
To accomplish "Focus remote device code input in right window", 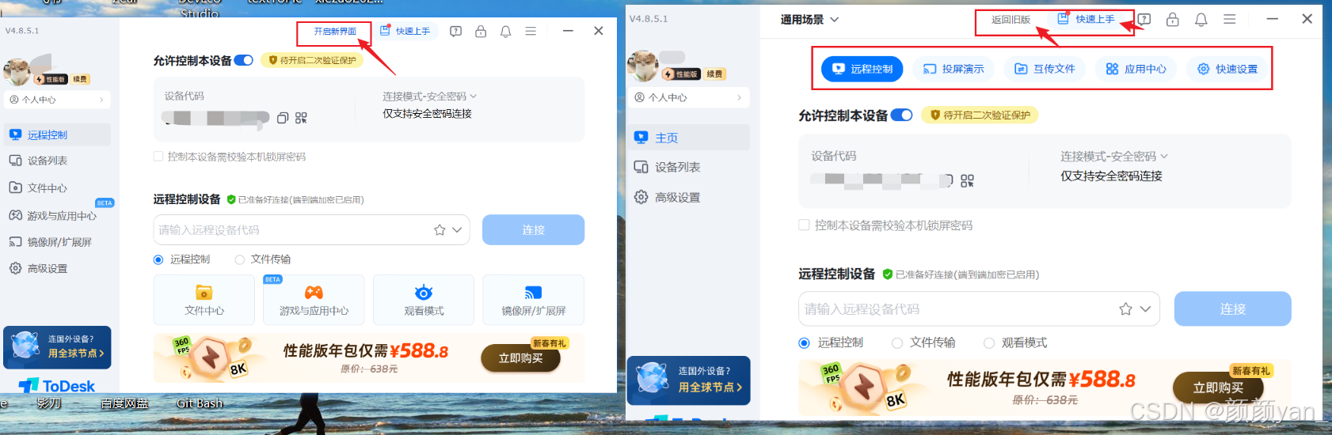I will [979, 309].
